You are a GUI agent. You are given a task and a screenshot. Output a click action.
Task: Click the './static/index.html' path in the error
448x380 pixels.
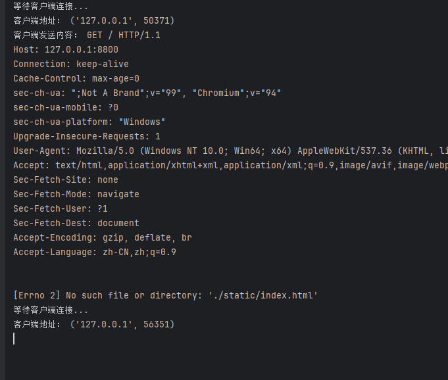[262, 296]
